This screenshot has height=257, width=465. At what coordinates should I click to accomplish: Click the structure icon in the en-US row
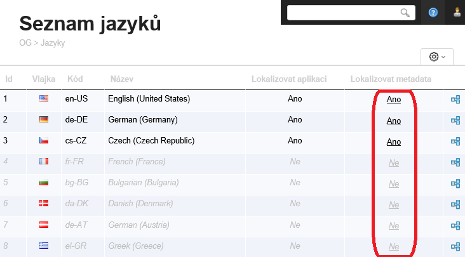click(455, 100)
